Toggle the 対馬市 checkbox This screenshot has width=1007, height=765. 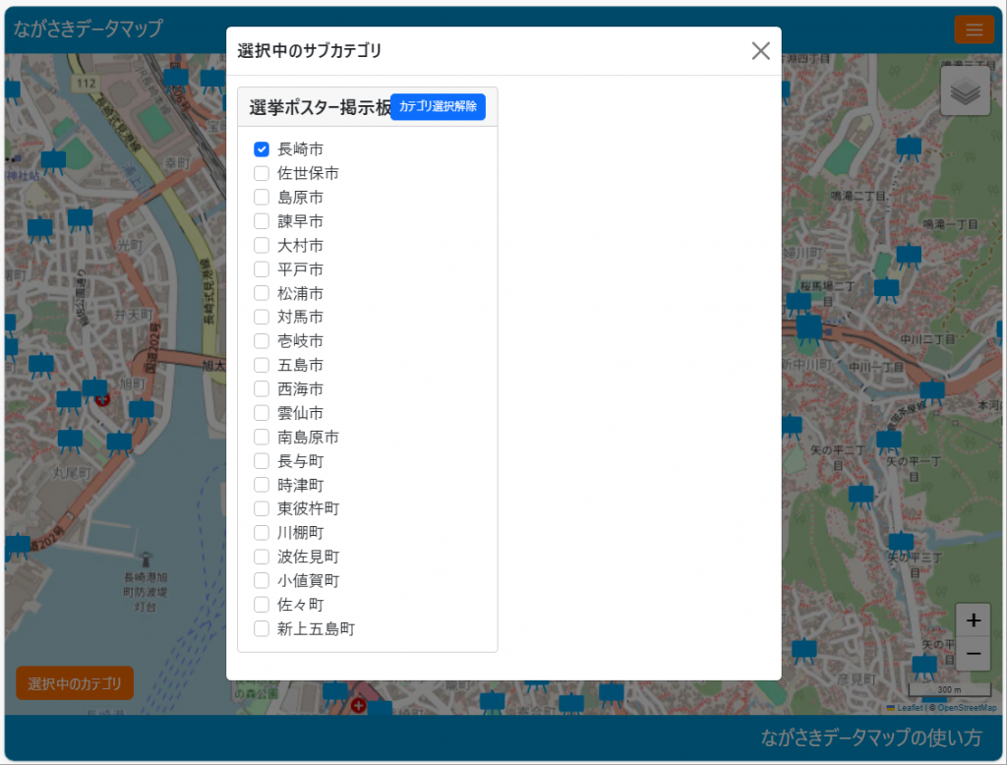tap(262, 318)
